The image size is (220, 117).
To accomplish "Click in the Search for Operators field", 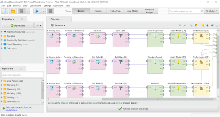I will pos(22,75).
